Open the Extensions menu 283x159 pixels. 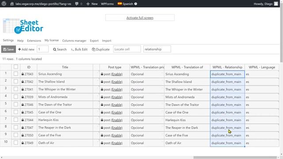(34, 41)
